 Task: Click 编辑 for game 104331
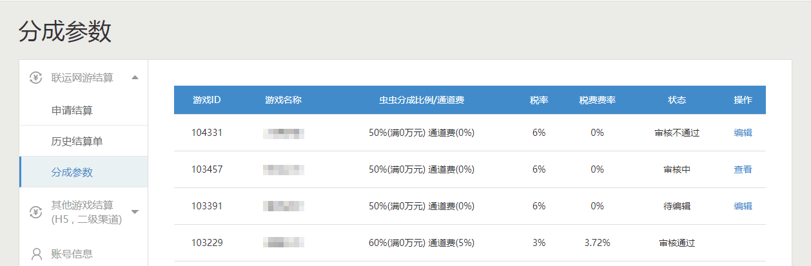click(x=743, y=133)
